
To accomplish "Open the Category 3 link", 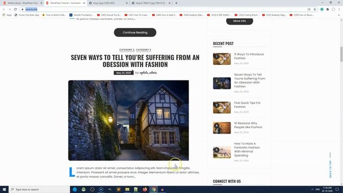I will (144, 50).
